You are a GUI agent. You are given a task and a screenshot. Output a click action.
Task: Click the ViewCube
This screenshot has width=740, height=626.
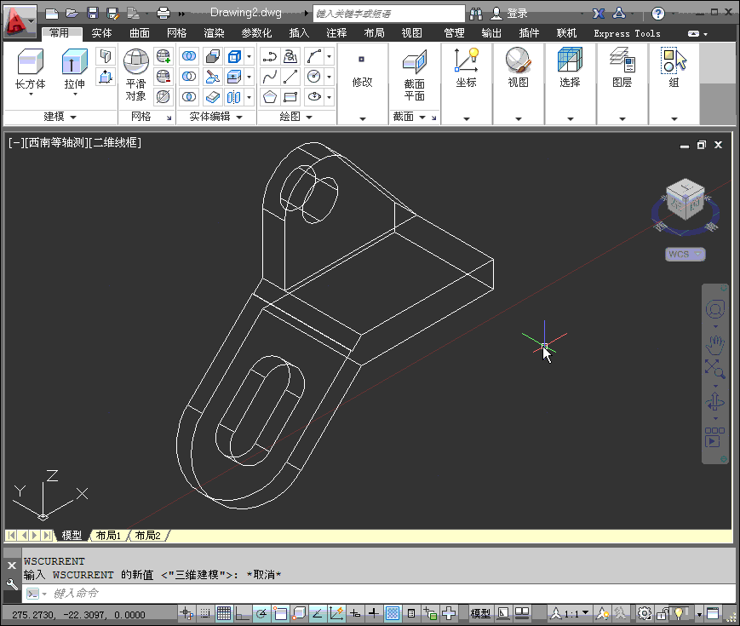click(x=686, y=199)
